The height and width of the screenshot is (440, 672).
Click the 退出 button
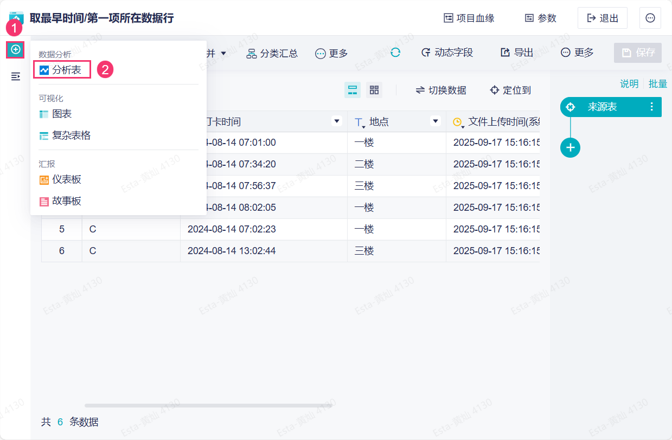point(603,18)
